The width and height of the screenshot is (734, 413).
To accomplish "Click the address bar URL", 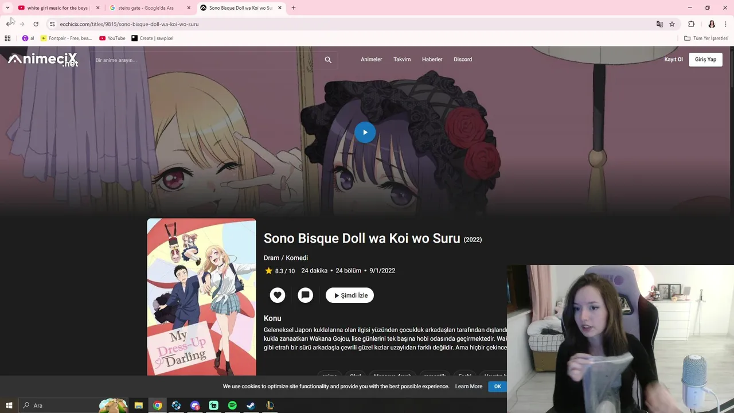I will coord(130,24).
